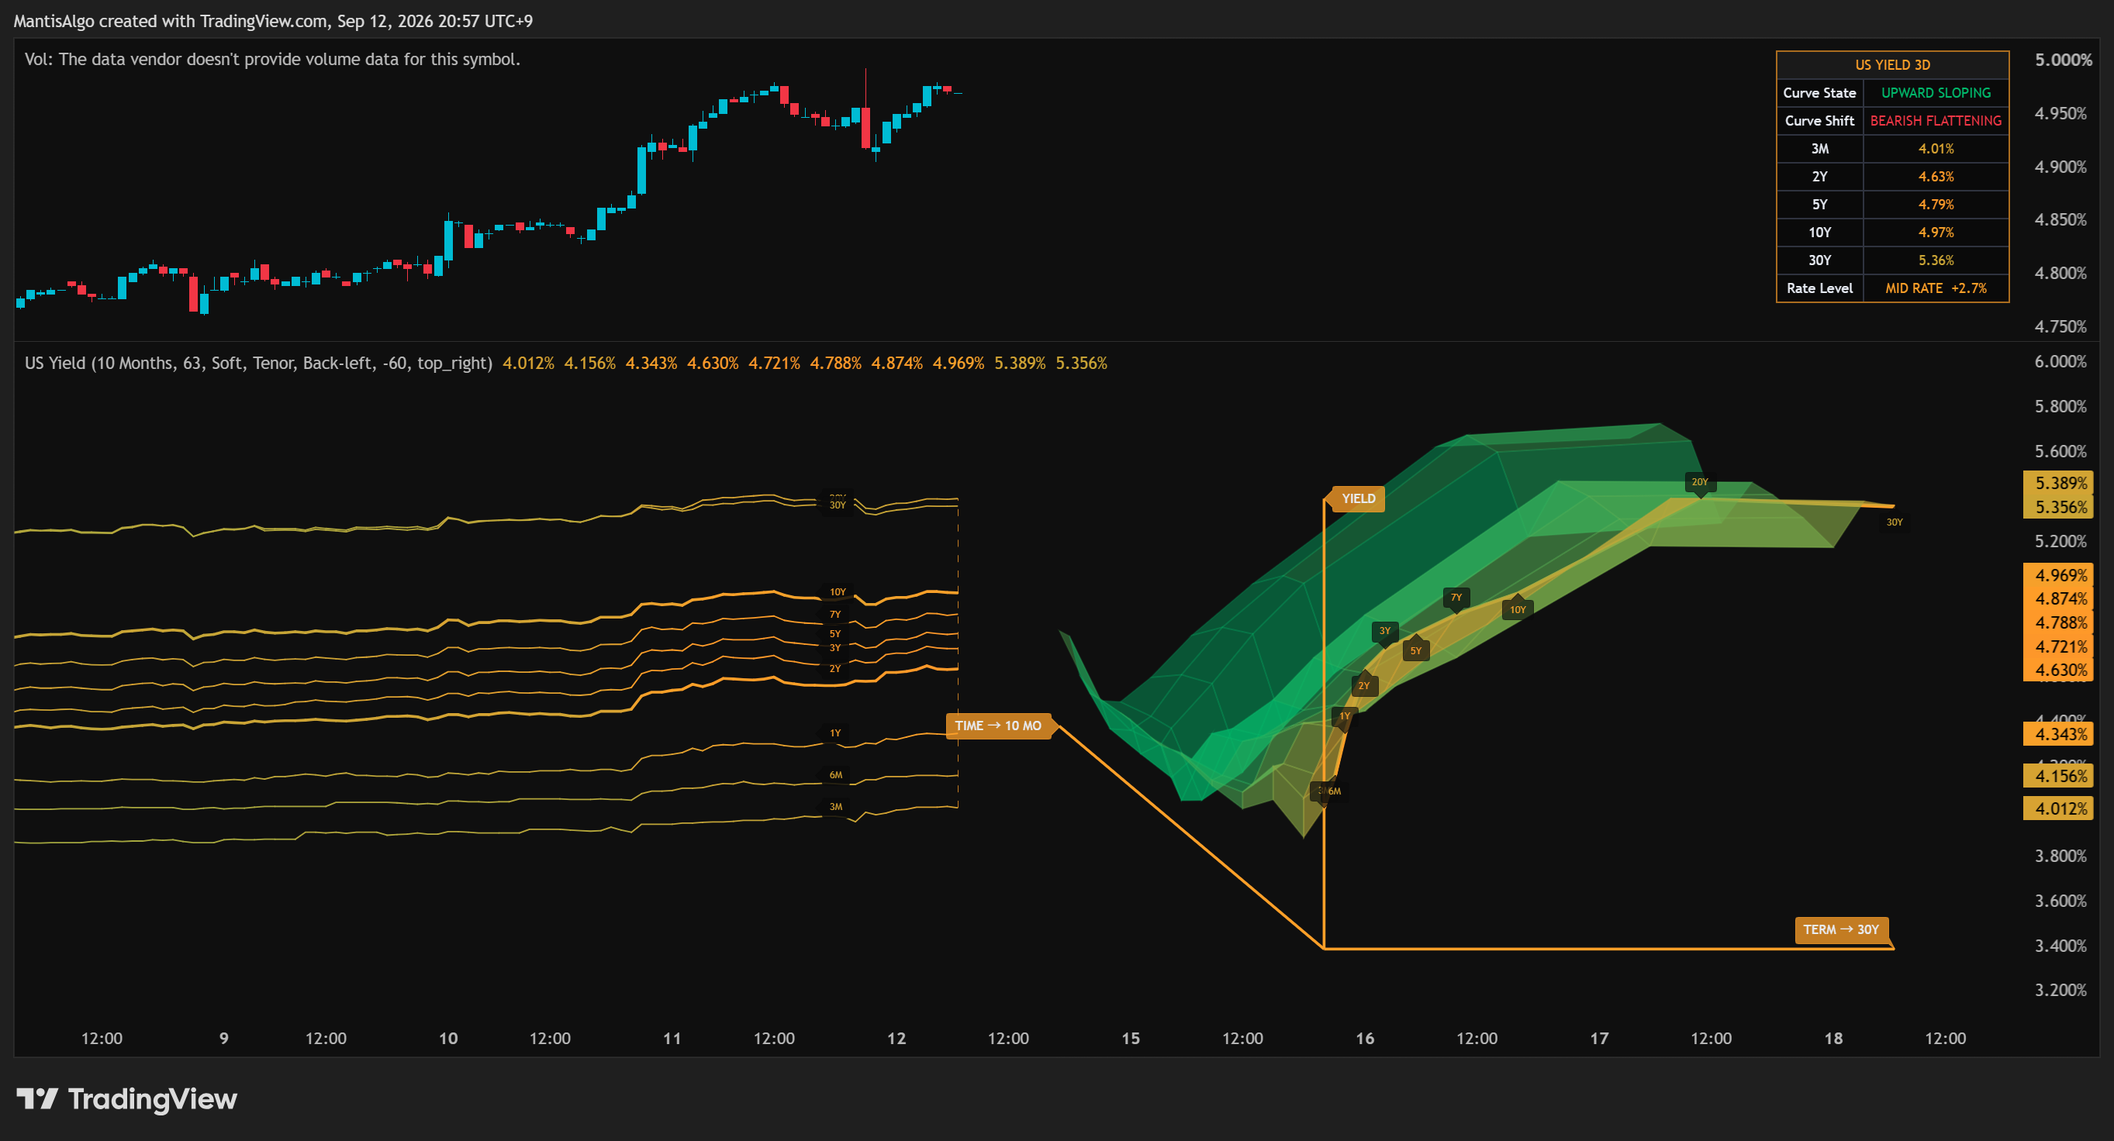Click the 4.630% price-axis label

[2059, 670]
